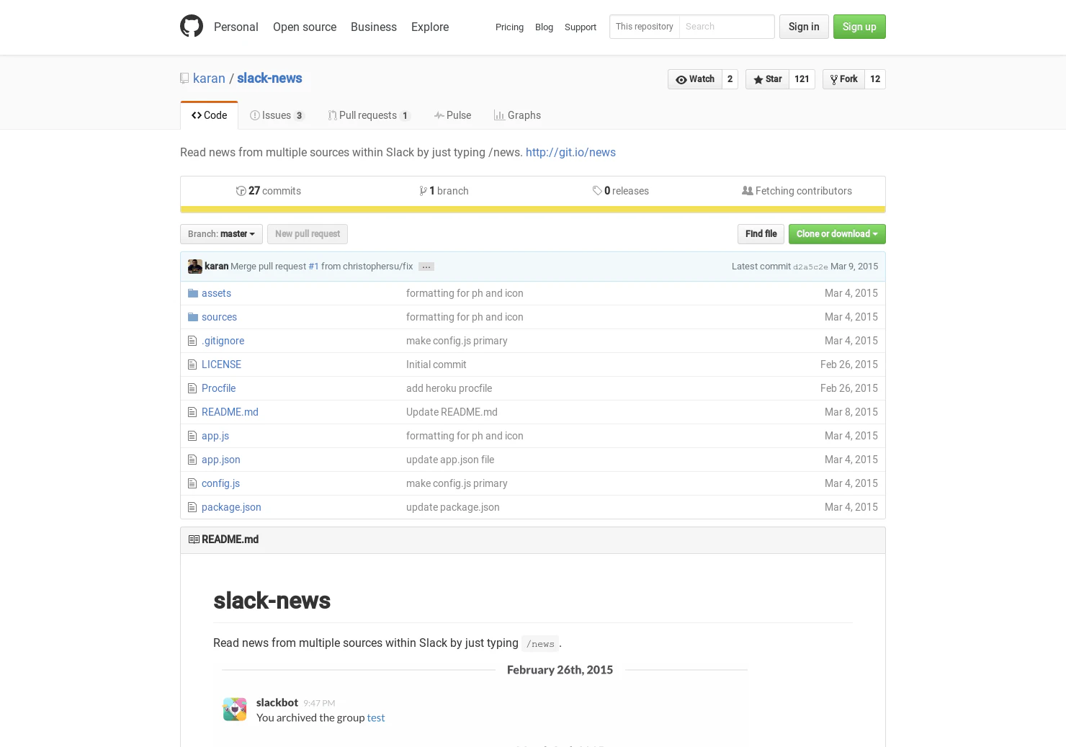Open the LICENSE file
Screen dimensions: 1066x747
coord(221,364)
